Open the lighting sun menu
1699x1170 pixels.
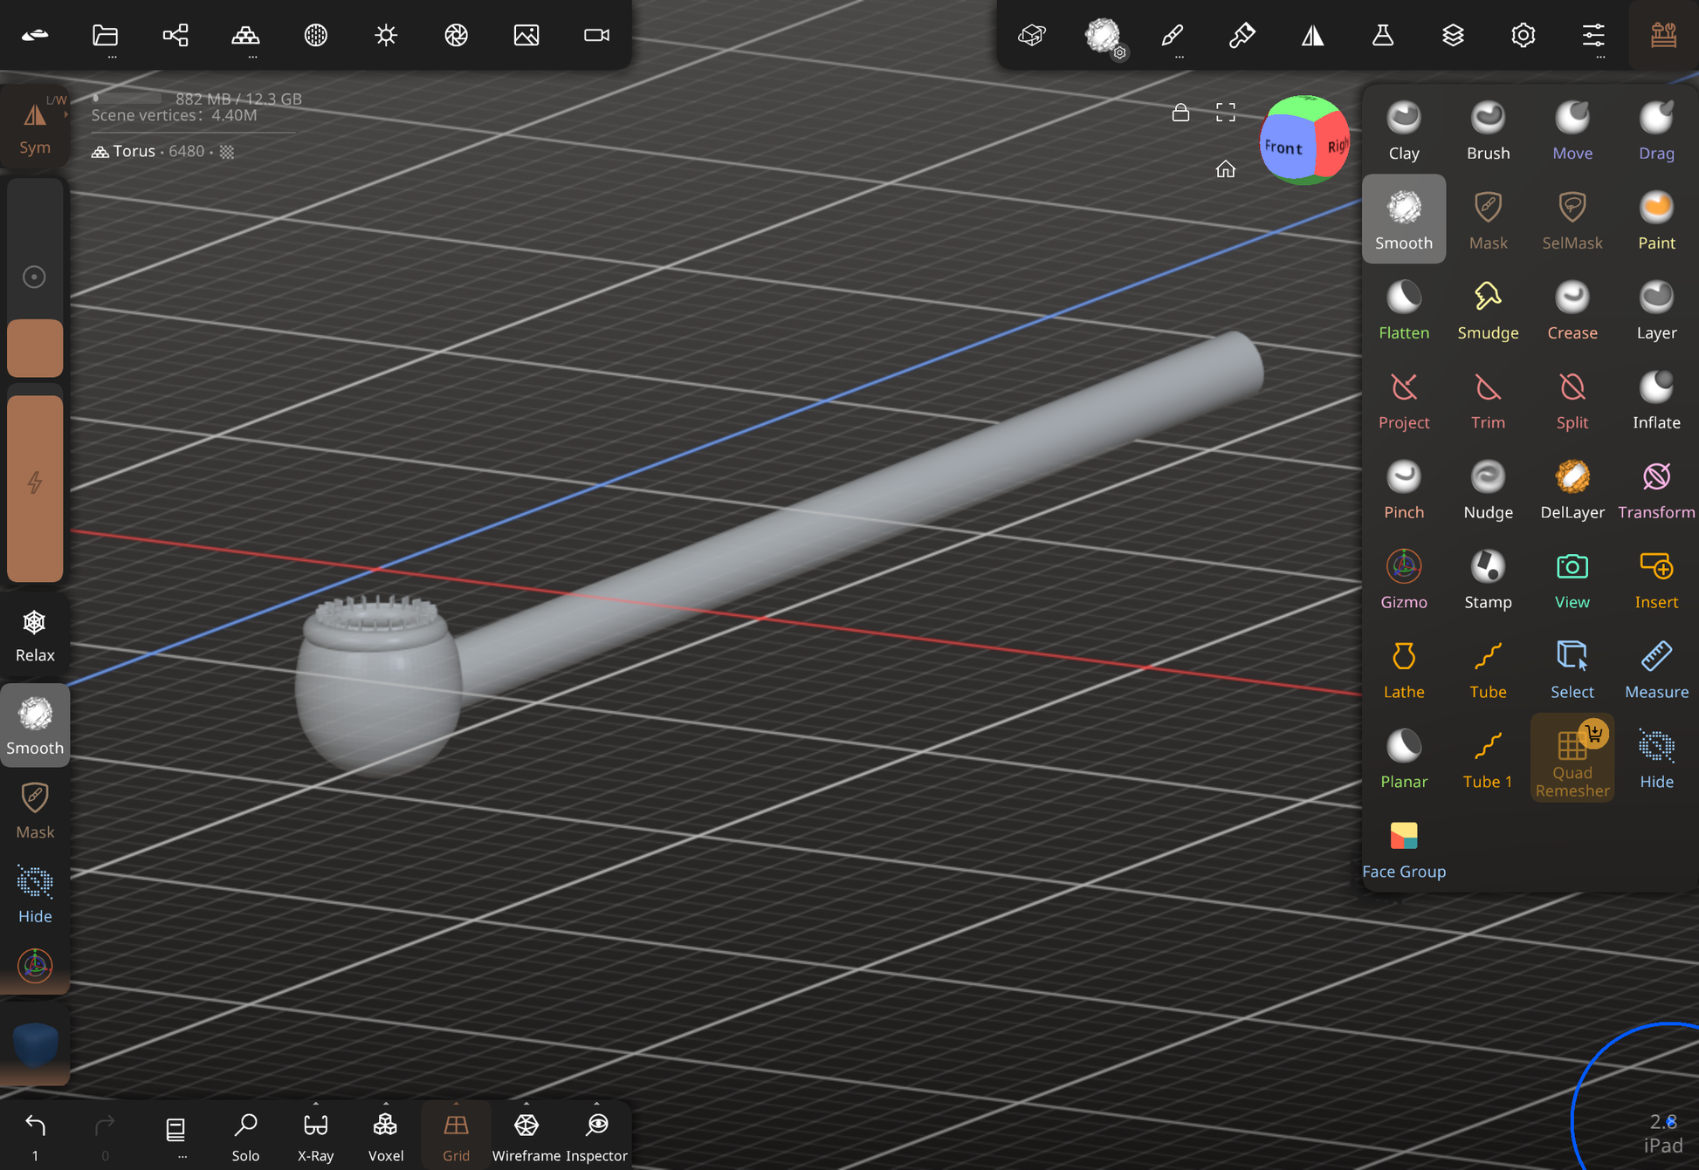(386, 35)
